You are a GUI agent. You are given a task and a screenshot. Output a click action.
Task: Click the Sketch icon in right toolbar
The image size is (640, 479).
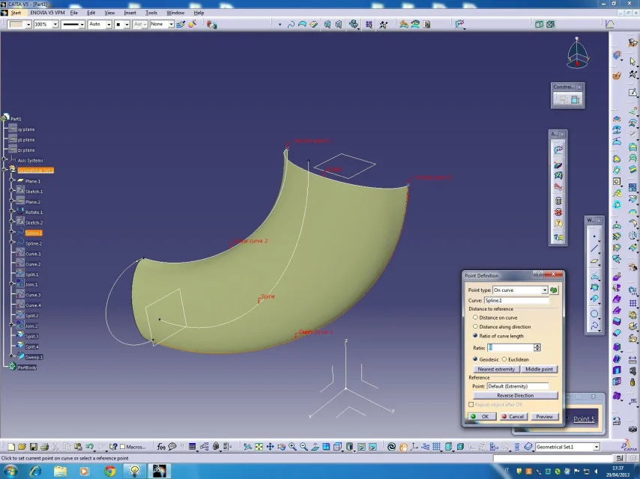[633, 92]
